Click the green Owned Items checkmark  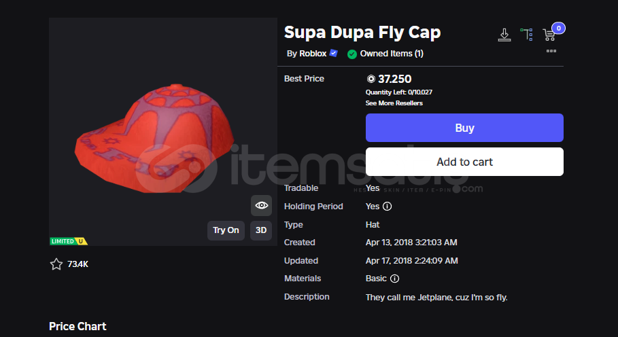click(x=352, y=54)
